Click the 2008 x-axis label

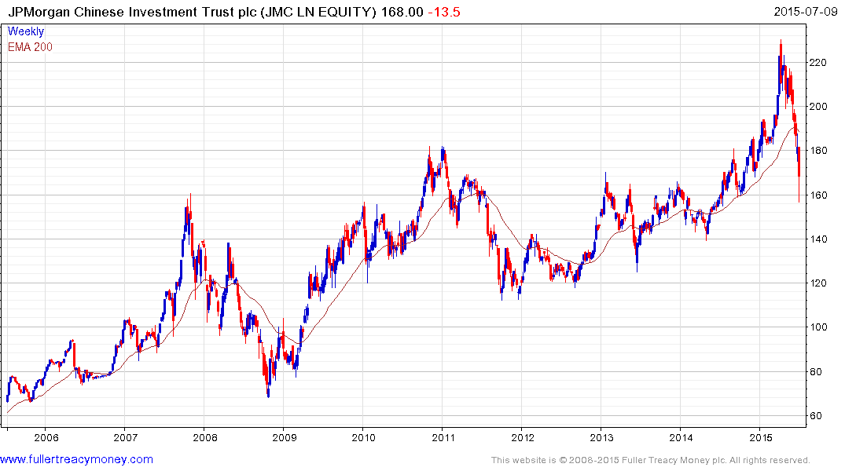coord(205,437)
